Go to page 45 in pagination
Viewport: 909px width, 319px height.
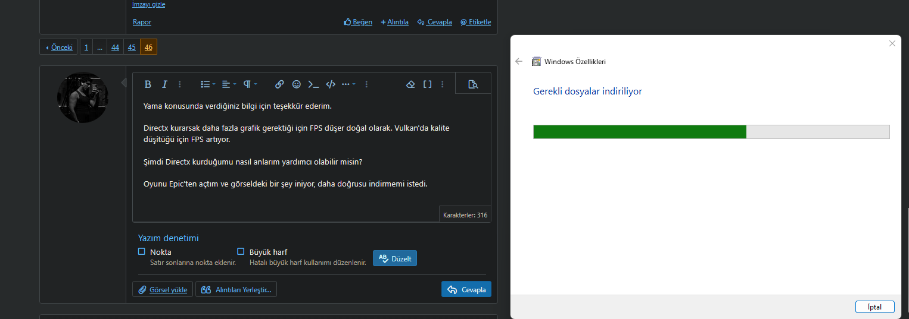pos(132,47)
